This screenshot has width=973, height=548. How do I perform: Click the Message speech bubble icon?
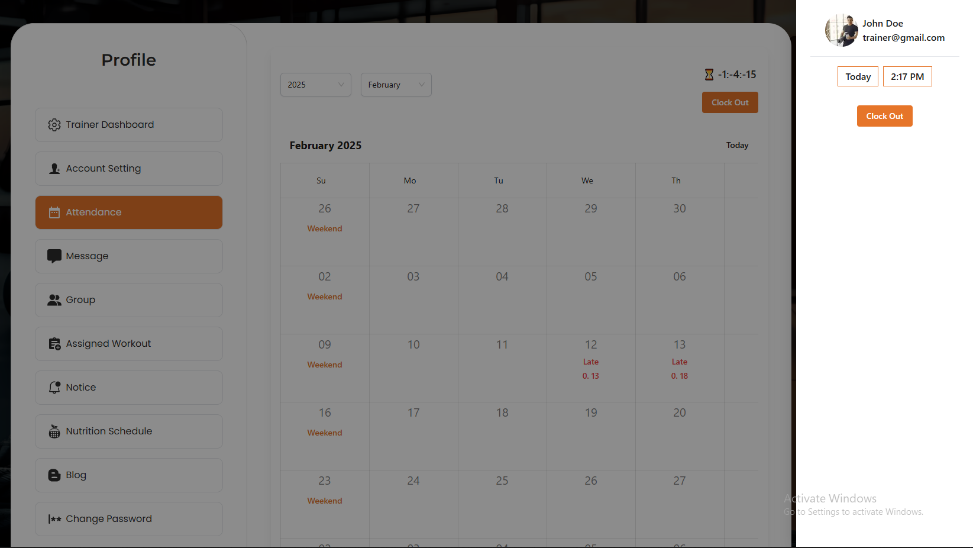(54, 256)
